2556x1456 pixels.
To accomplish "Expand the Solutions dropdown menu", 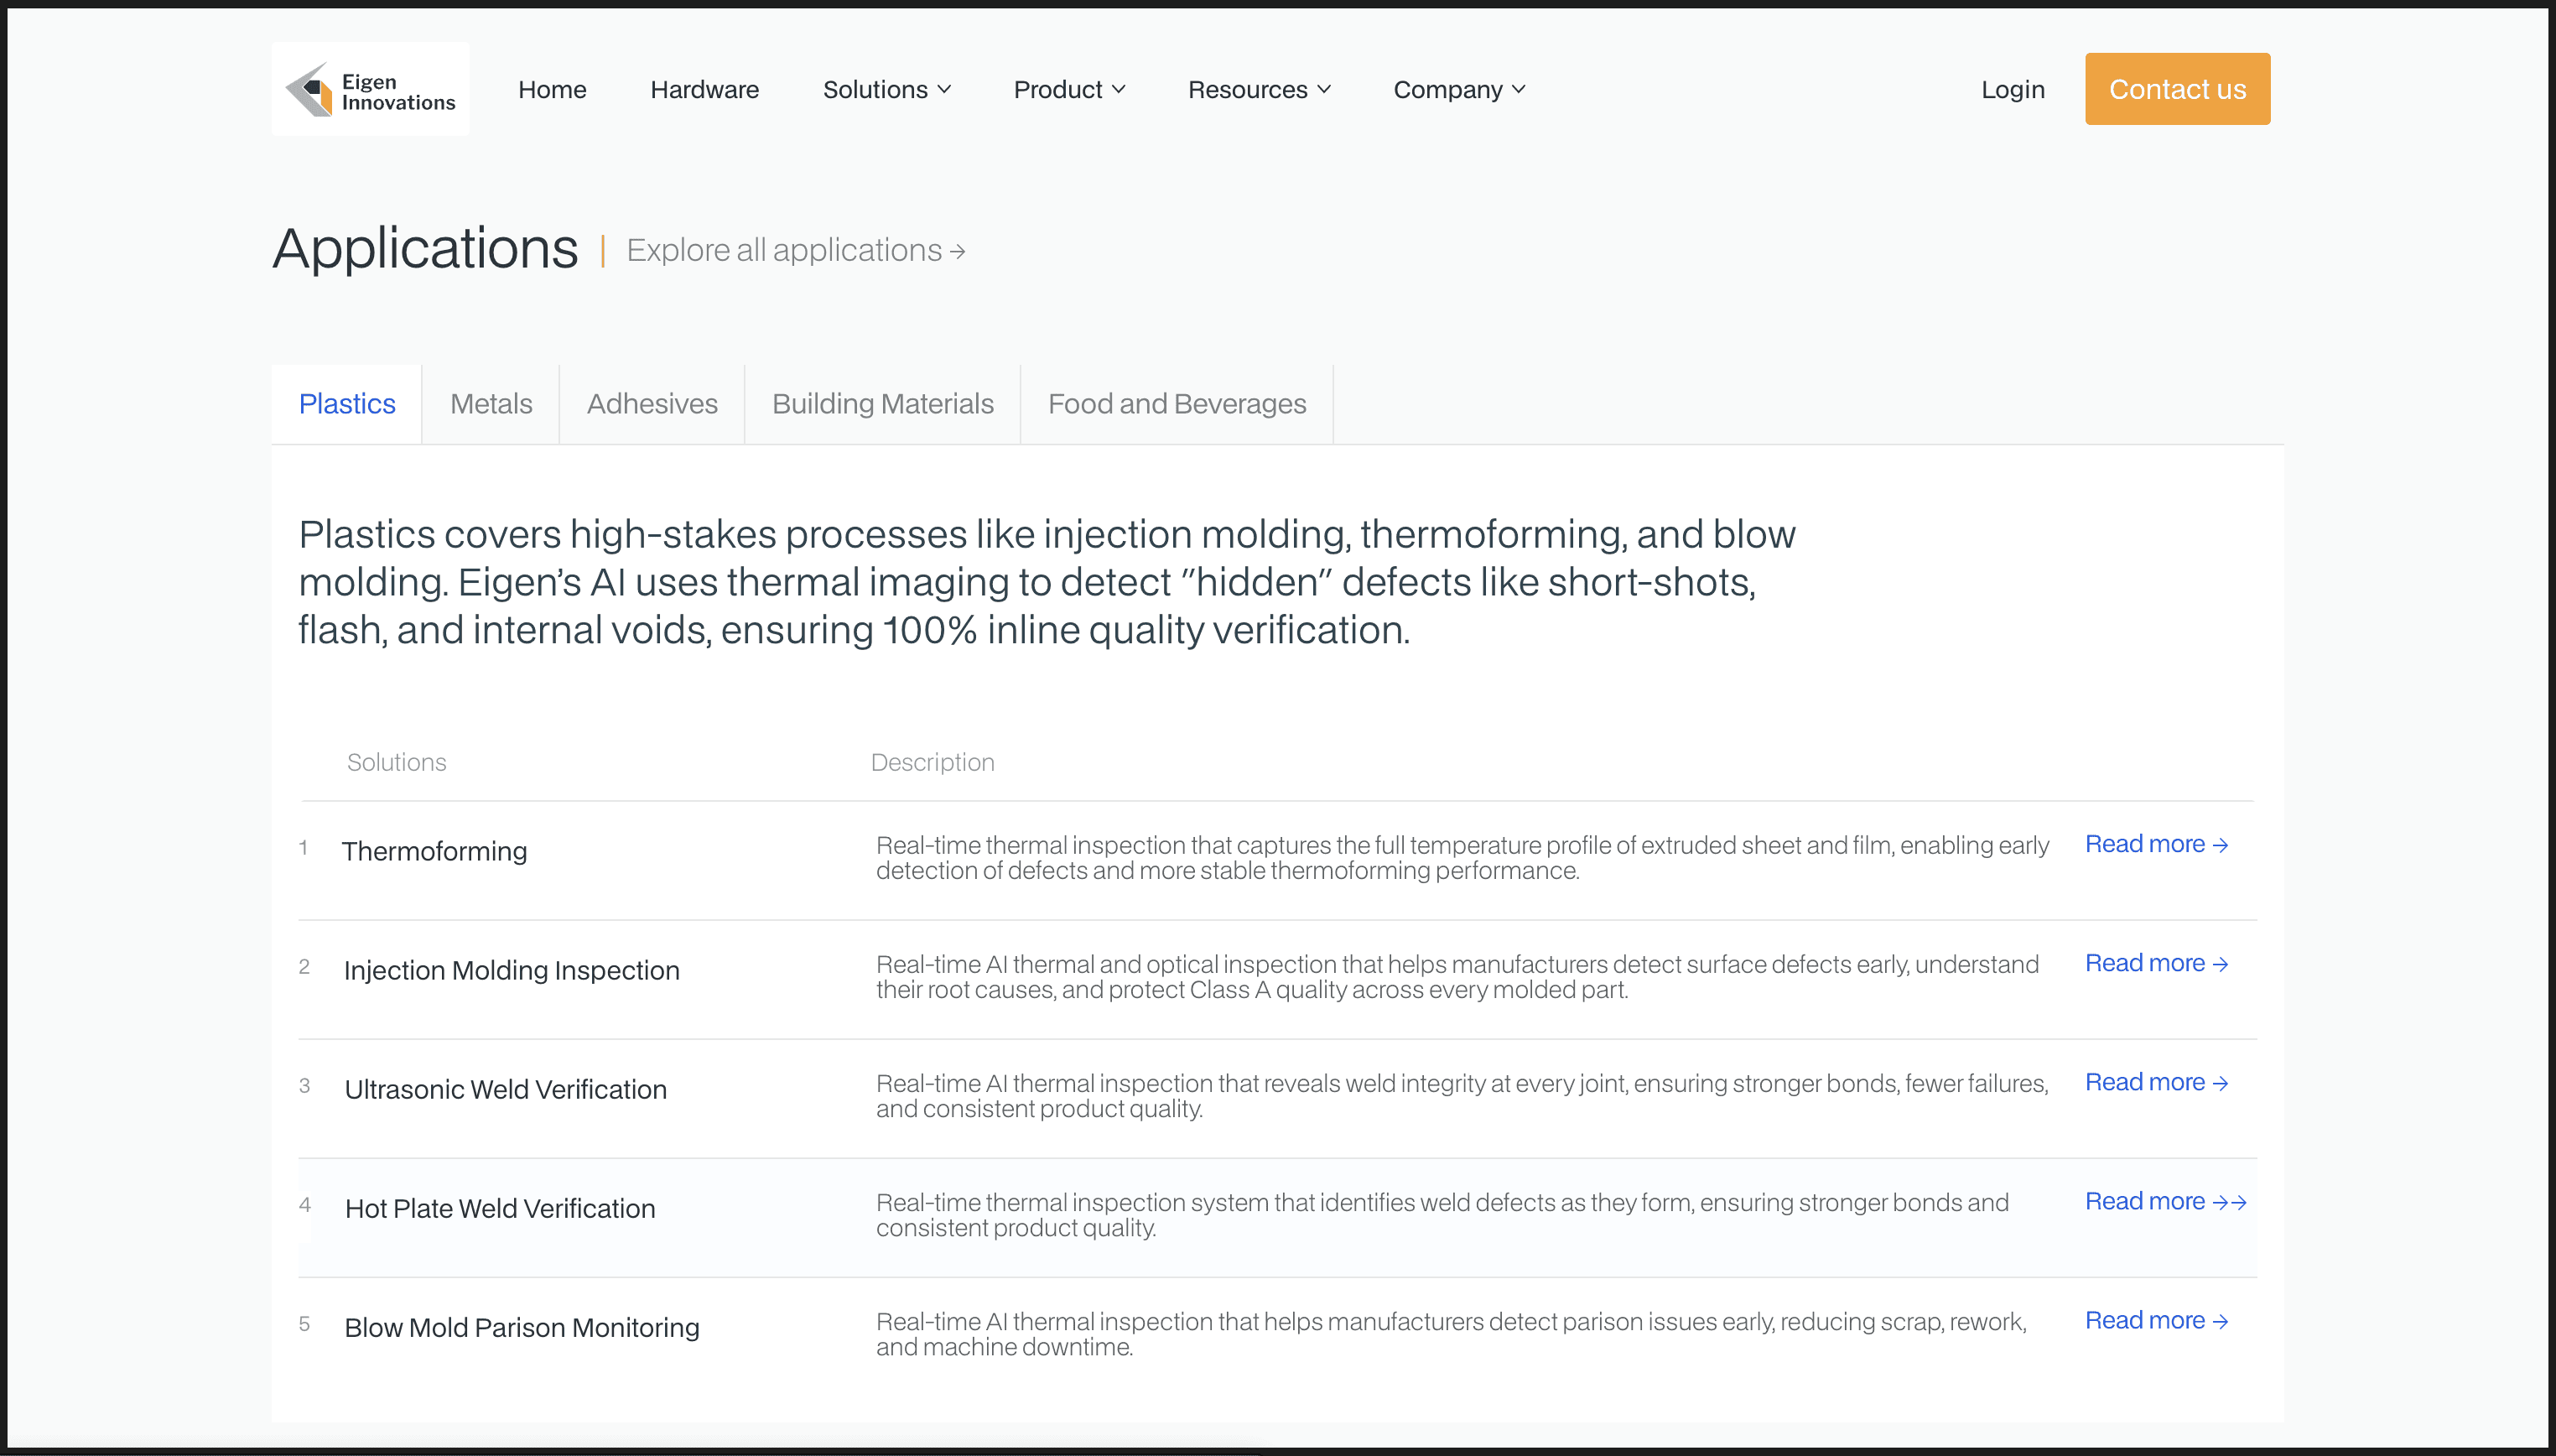I will [886, 90].
